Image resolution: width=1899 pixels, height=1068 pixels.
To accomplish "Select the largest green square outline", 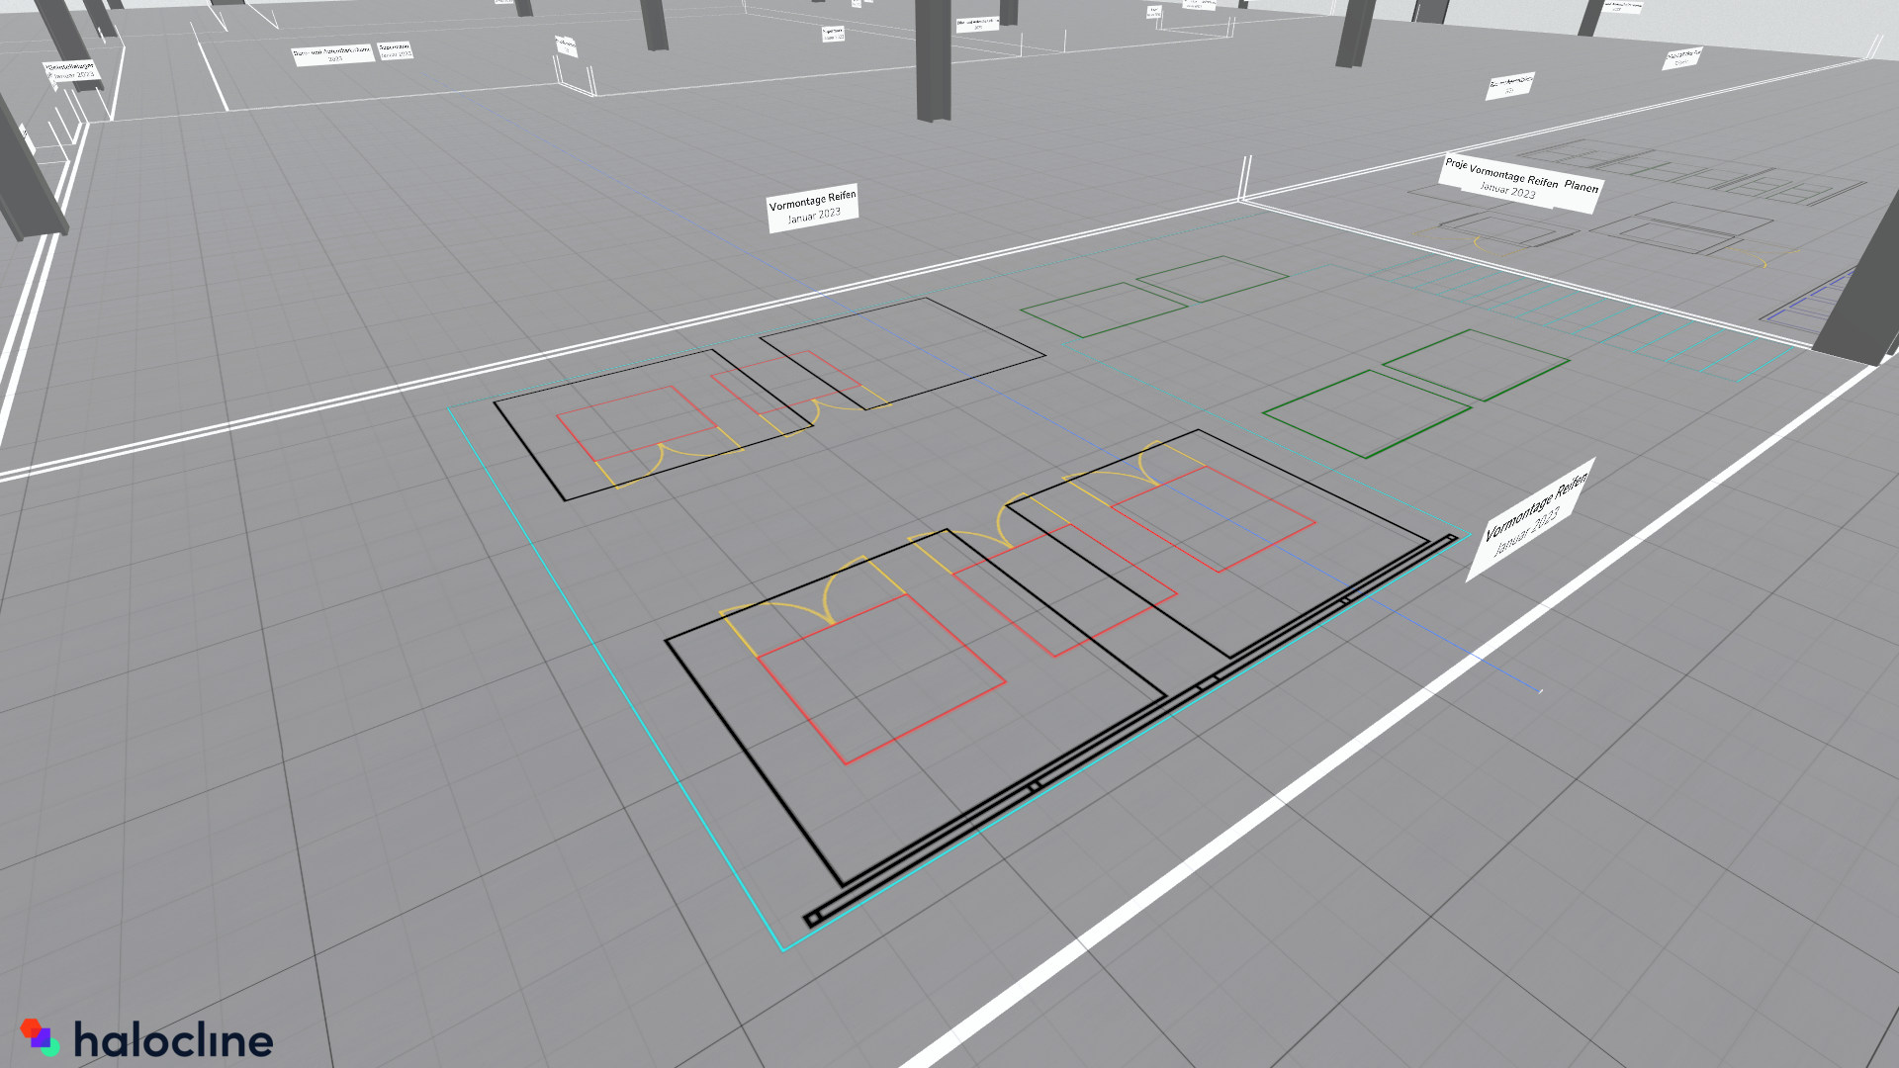I will pyautogui.click(x=1367, y=413).
